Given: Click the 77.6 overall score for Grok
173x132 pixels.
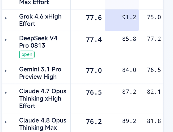Looking at the screenshot, I should point(94,18).
